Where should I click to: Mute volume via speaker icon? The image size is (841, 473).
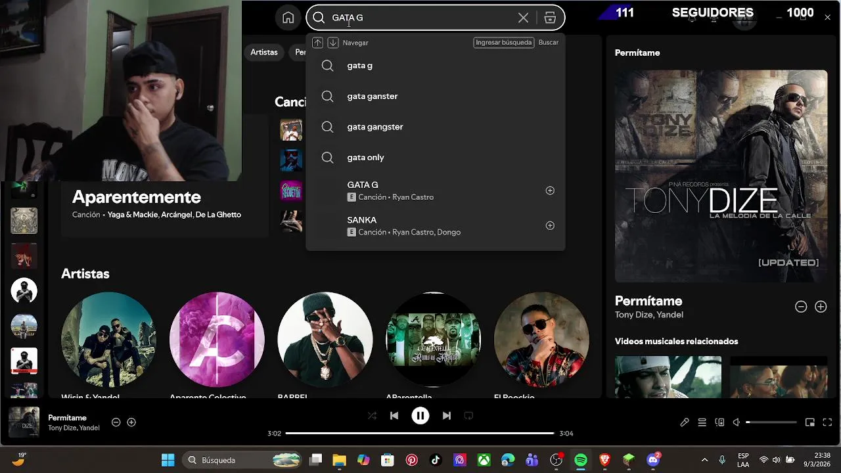click(737, 422)
